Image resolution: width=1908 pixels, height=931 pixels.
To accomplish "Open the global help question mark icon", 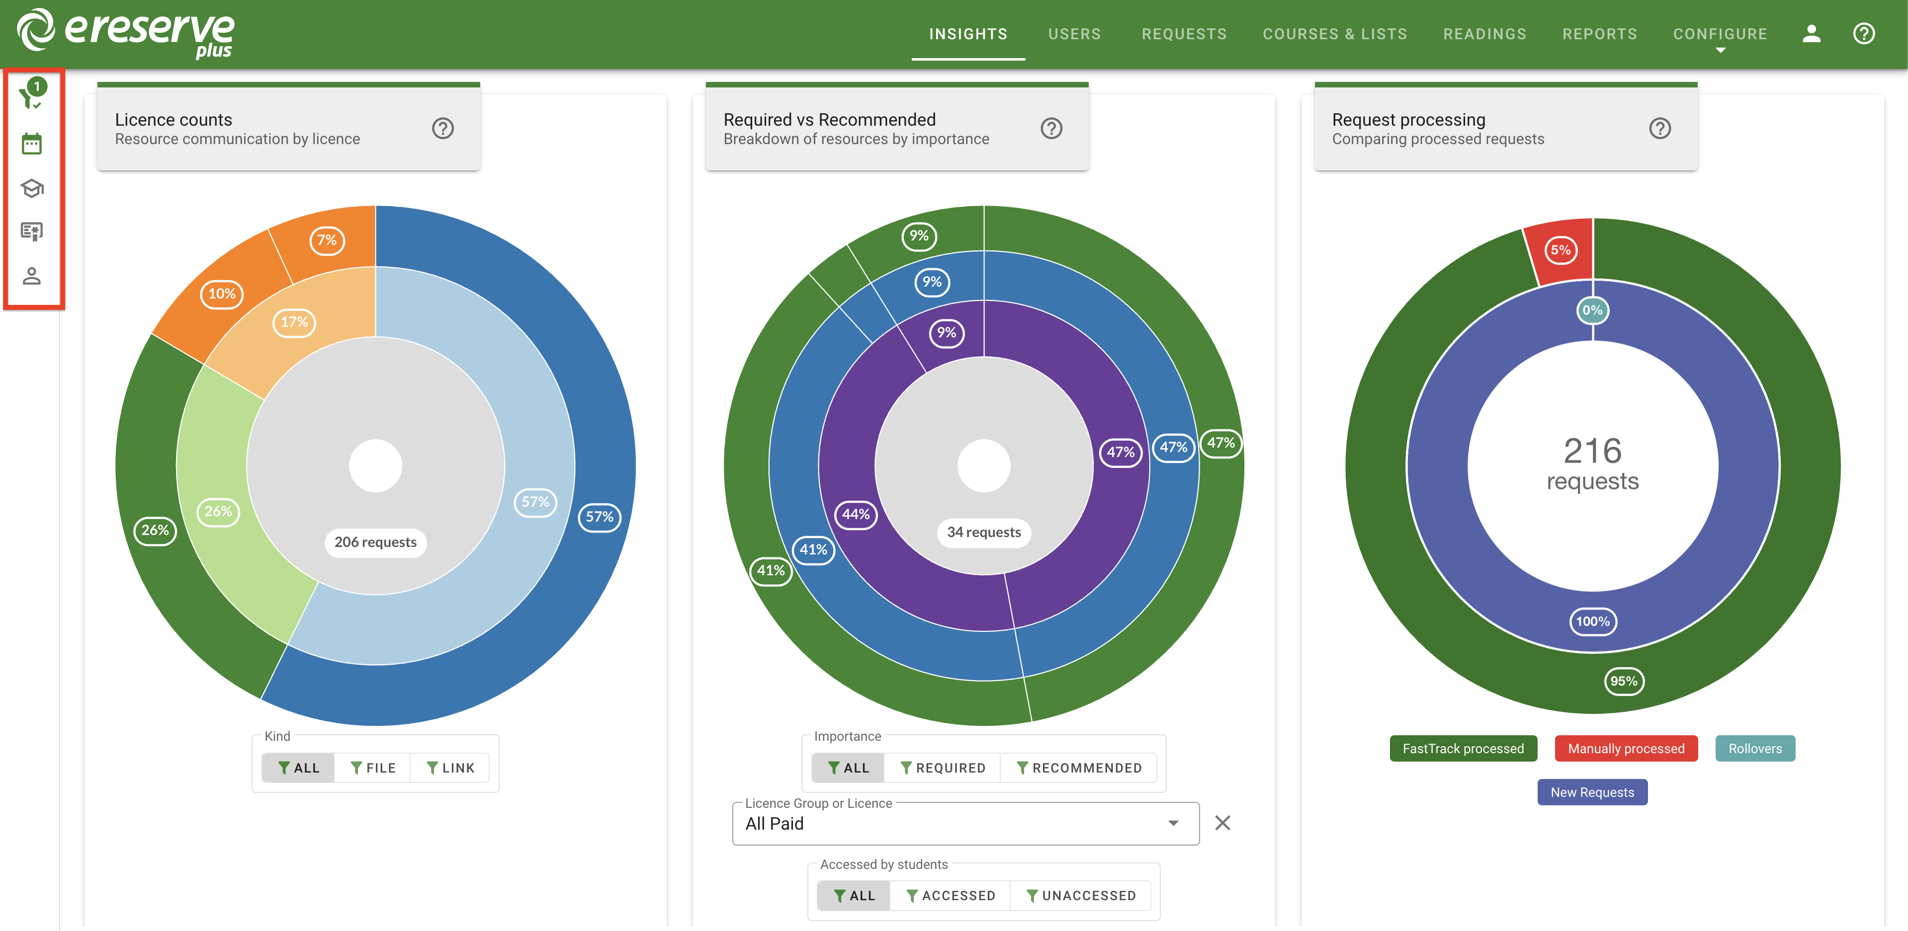I will pos(1864,33).
